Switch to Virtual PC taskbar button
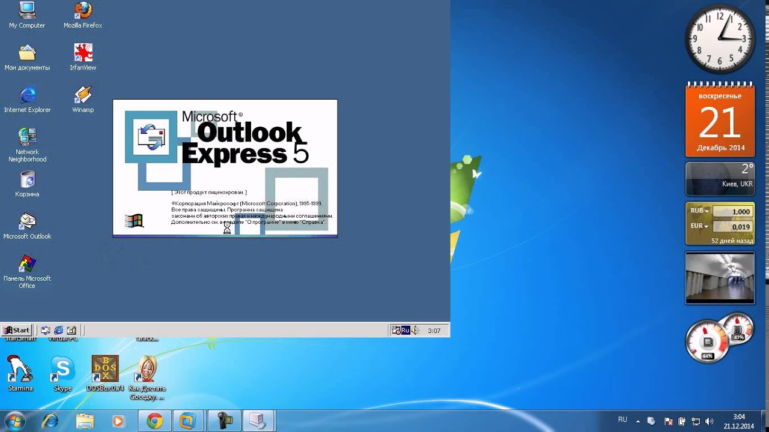The width and height of the screenshot is (769, 432). pos(258,421)
